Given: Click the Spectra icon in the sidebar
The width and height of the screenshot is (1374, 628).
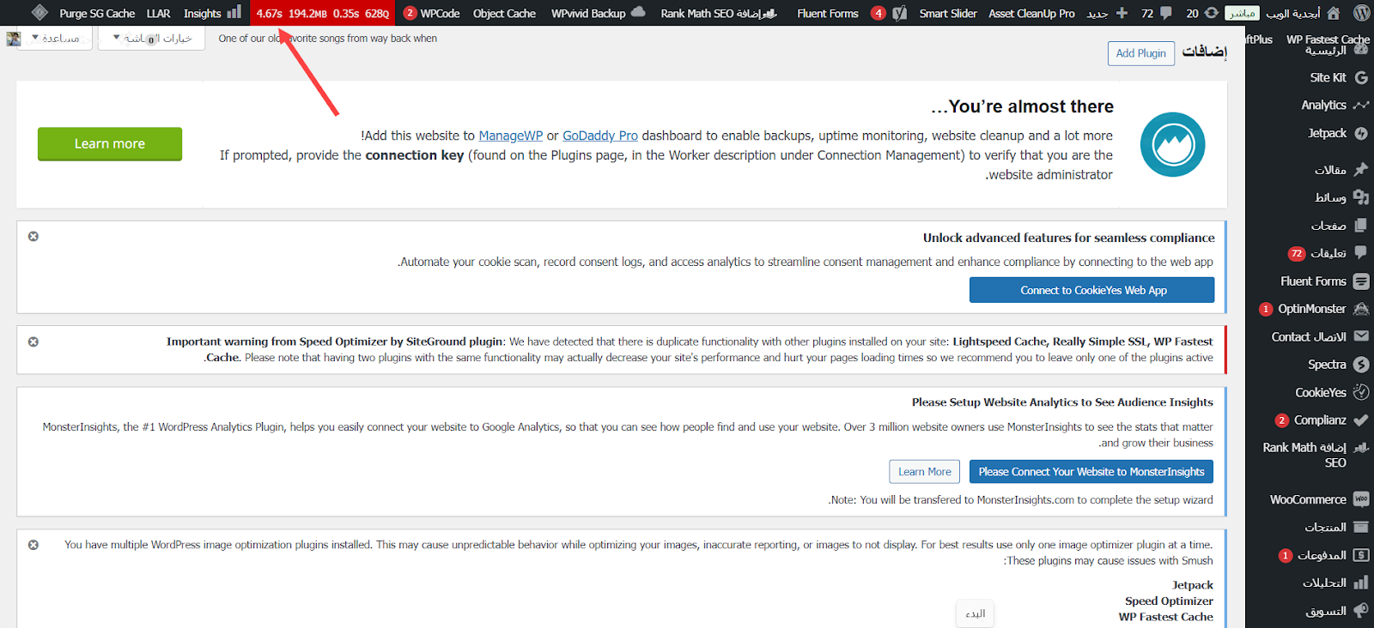Looking at the screenshot, I should point(1361,365).
